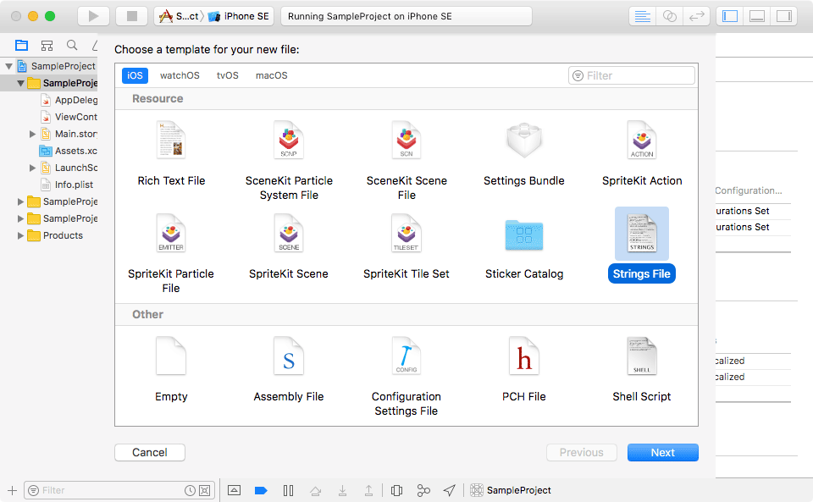This screenshot has height=502, width=813.
Task: Open Debug View Hierarchy icon
Action: (x=396, y=490)
